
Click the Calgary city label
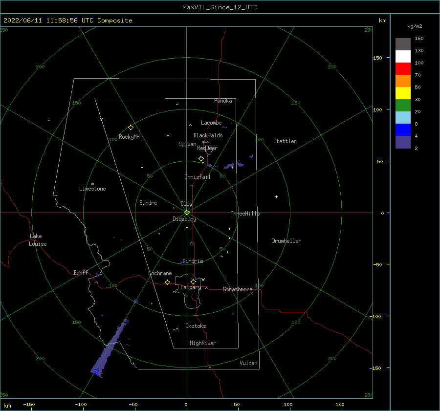[191, 287]
